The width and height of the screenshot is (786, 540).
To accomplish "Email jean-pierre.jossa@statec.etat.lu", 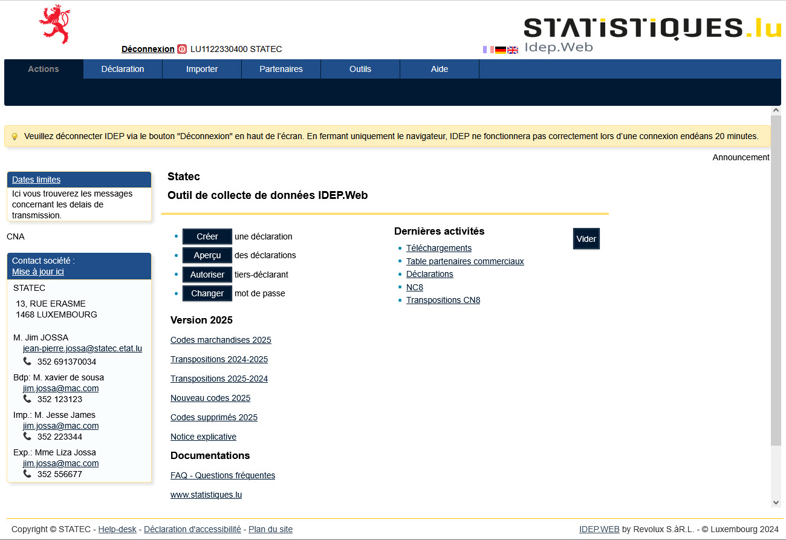I will 83,348.
